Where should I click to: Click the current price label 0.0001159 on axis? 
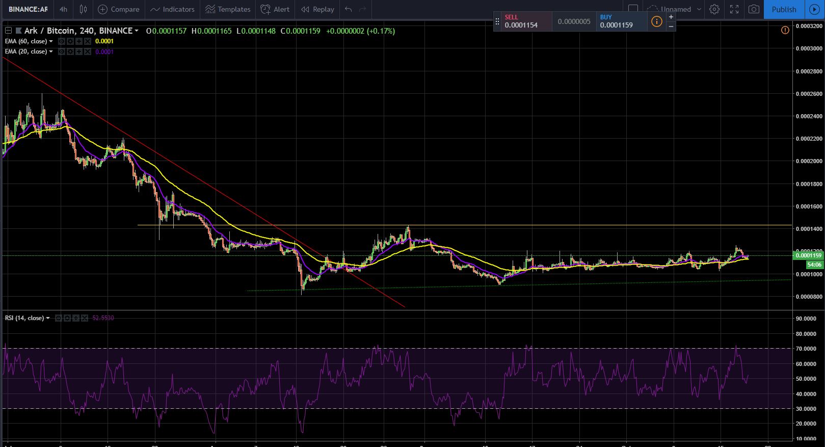click(808, 255)
